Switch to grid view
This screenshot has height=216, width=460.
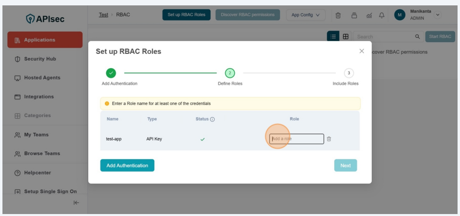point(345,37)
